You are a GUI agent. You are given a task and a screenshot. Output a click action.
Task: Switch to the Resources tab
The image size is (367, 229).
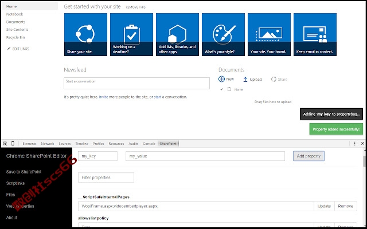click(116, 144)
